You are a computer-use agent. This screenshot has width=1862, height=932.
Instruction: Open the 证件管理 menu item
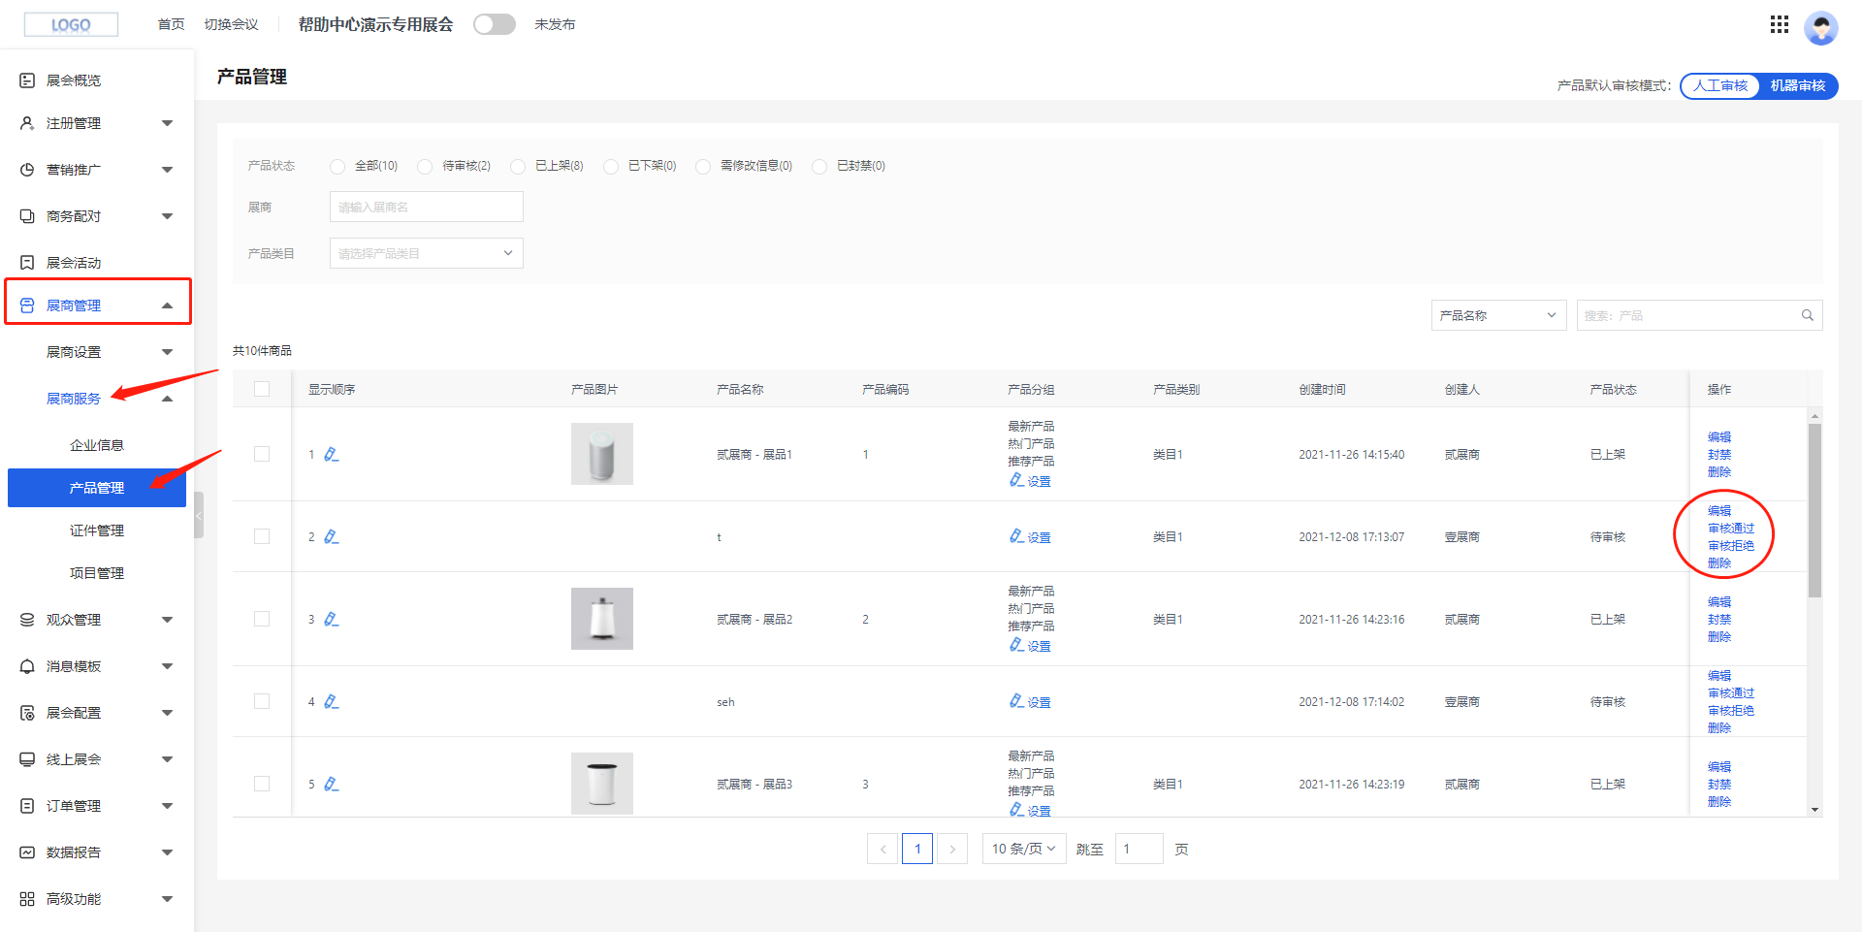click(97, 530)
